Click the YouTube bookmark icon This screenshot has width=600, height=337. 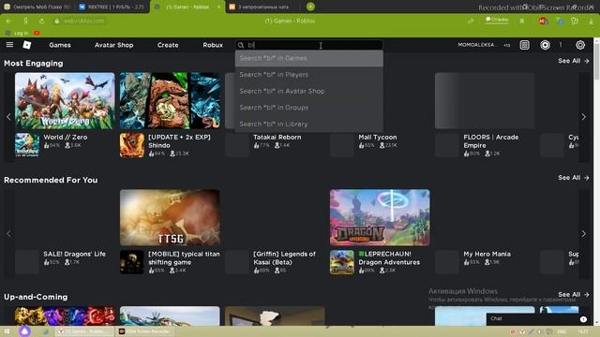[37, 34]
